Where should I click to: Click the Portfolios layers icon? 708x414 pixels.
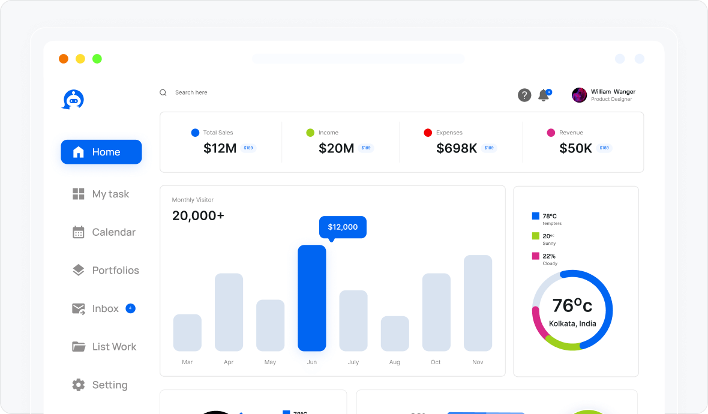tap(79, 271)
